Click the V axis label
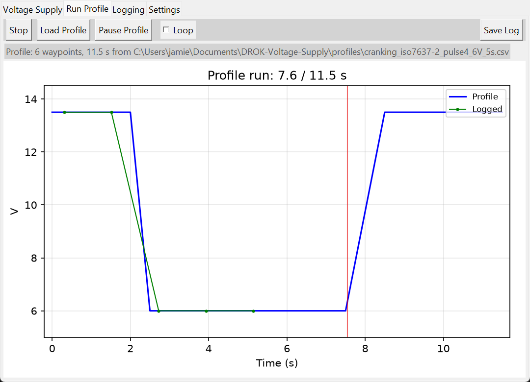This screenshot has width=530, height=382. tap(14, 212)
